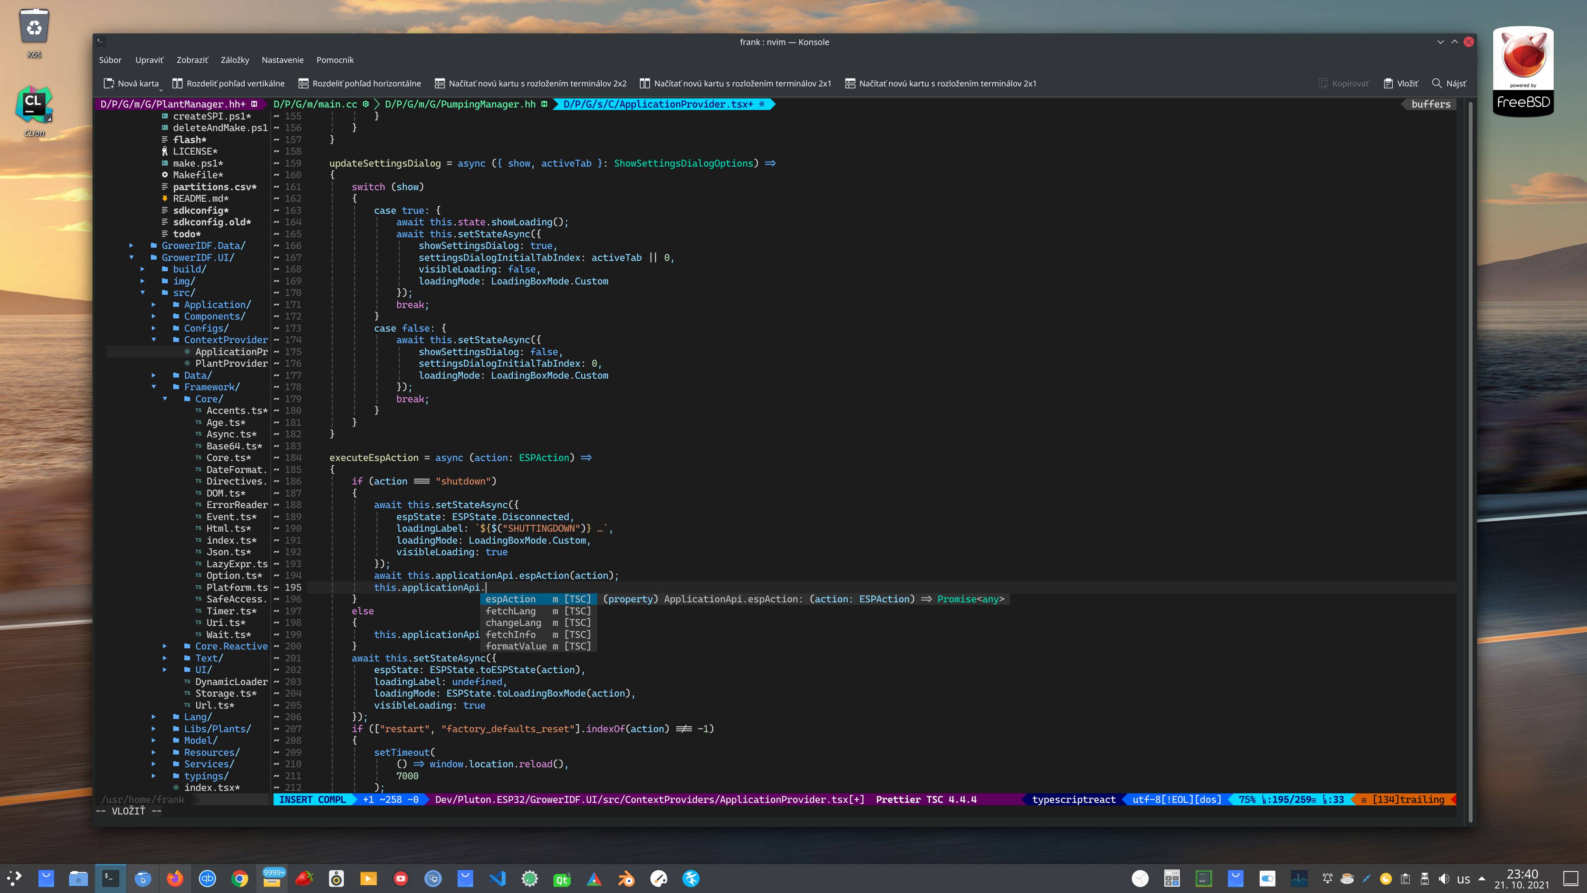Click the Nájsť search toolbar icon

[1449, 83]
